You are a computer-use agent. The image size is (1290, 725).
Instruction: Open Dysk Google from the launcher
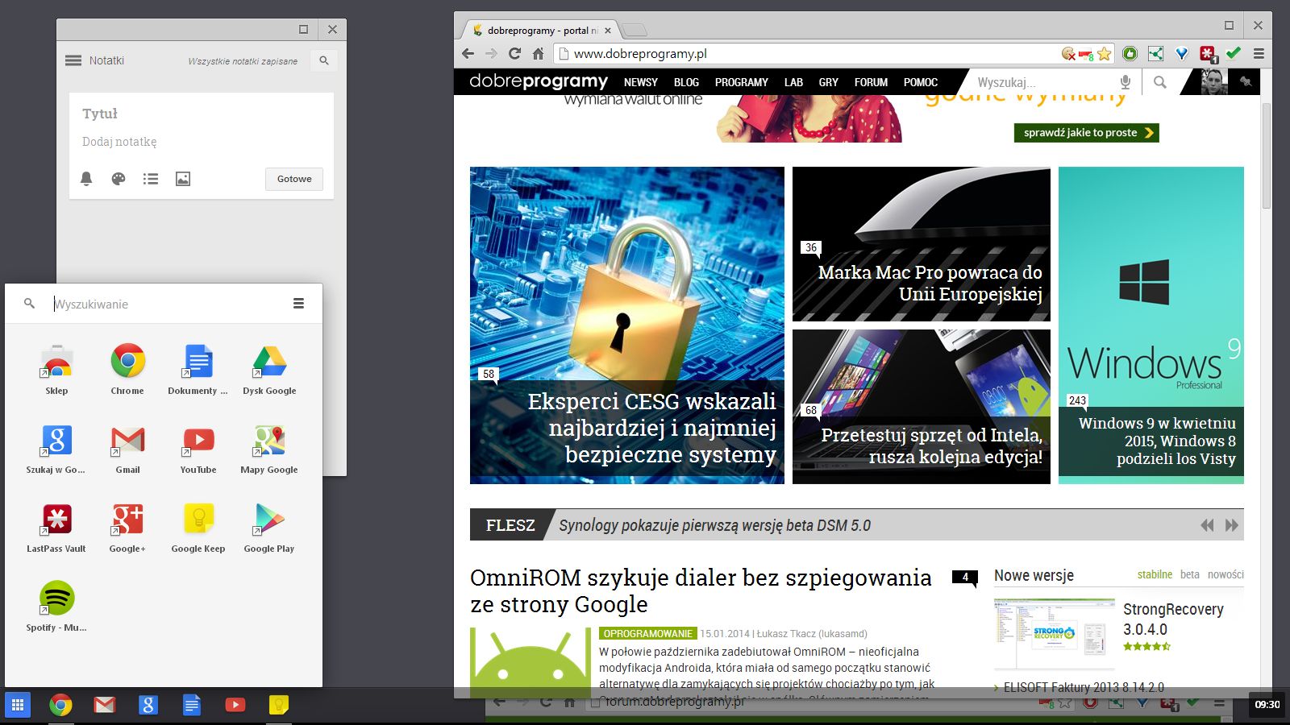(x=269, y=370)
